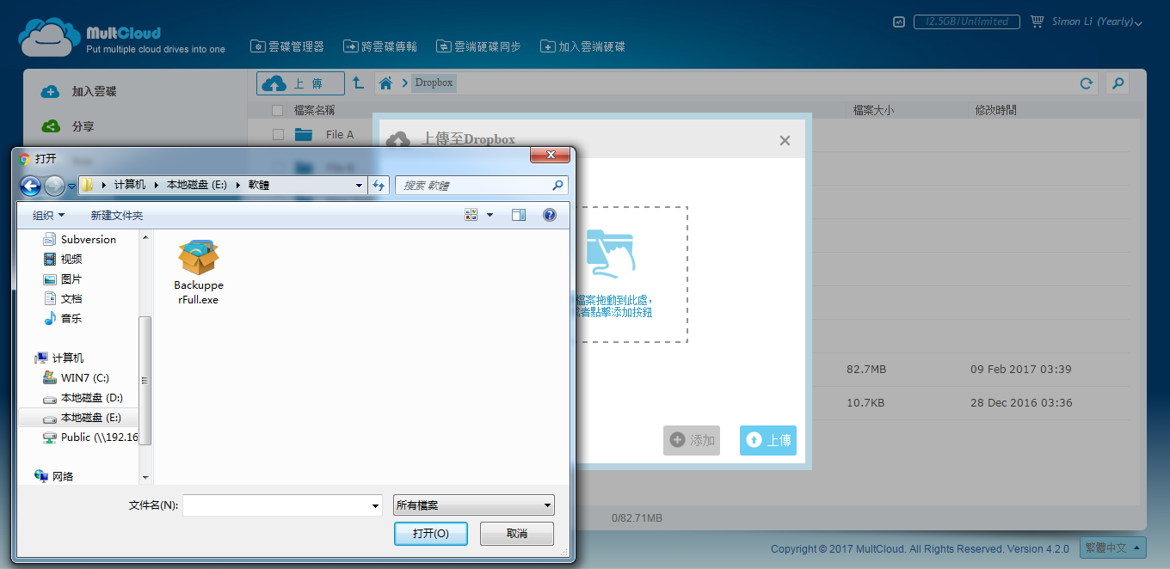
Task: Toggle the preview pane icon
Action: [x=519, y=215]
